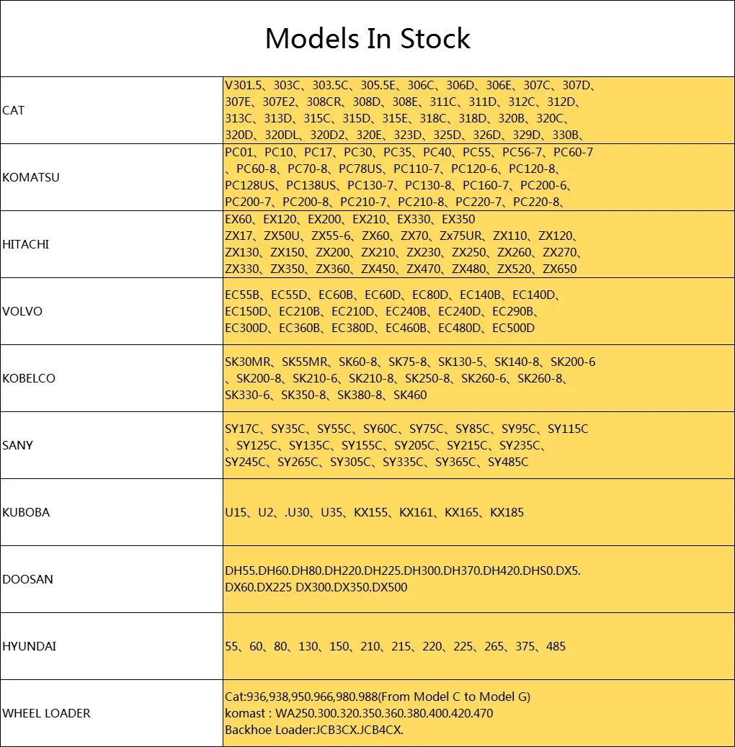Click the Models In Stock title
Screen dimensions: 735x747
pos(367,39)
